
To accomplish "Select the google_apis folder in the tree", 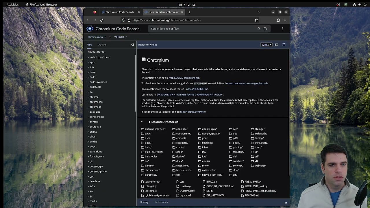I will (x=97, y=166).
